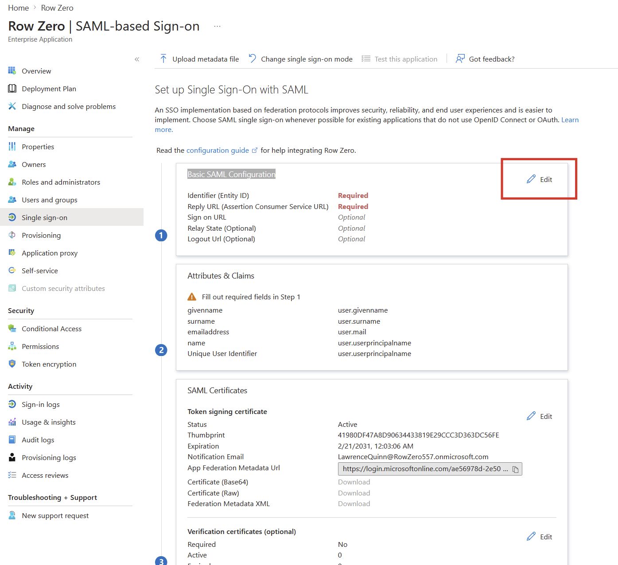
Task: Click the Token encryption shield icon
Action: click(12, 364)
